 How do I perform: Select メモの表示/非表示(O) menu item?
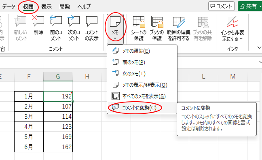142,85
